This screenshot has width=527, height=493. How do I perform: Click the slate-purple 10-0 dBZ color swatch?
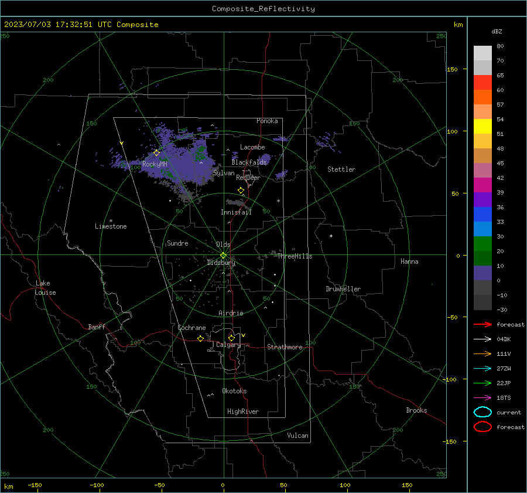coord(482,273)
